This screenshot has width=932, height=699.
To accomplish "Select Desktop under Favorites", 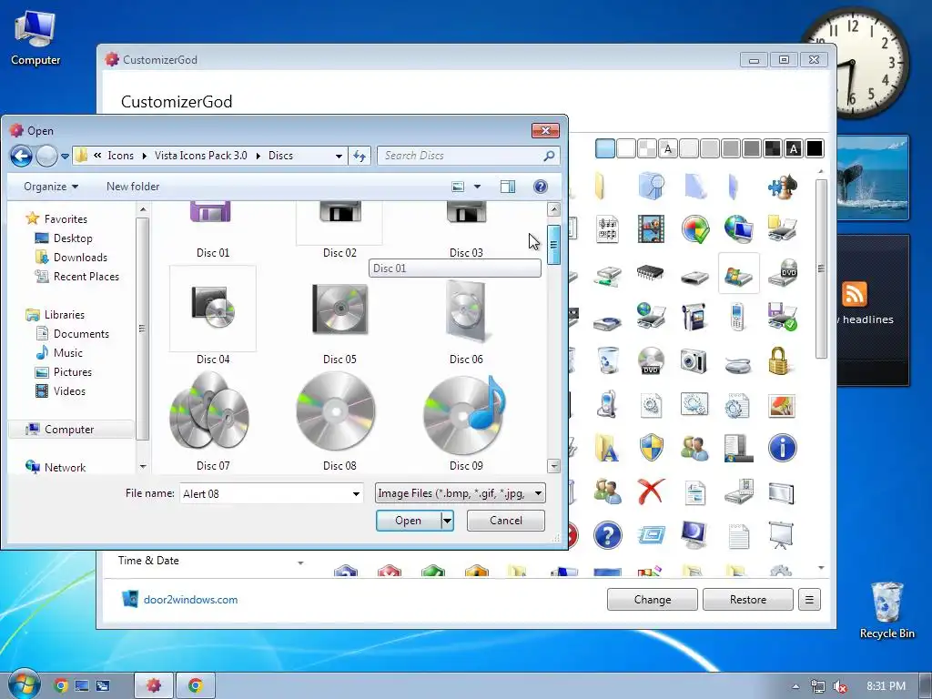I will (73, 238).
